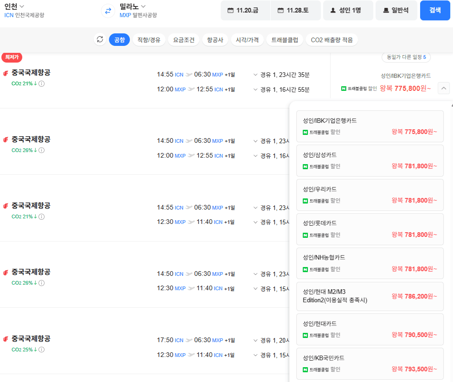Select 성인/IBK기업은행카드 fare in the dropdown list
The height and width of the screenshot is (382, 453).
pyautogui.click(x=370, y=126)
